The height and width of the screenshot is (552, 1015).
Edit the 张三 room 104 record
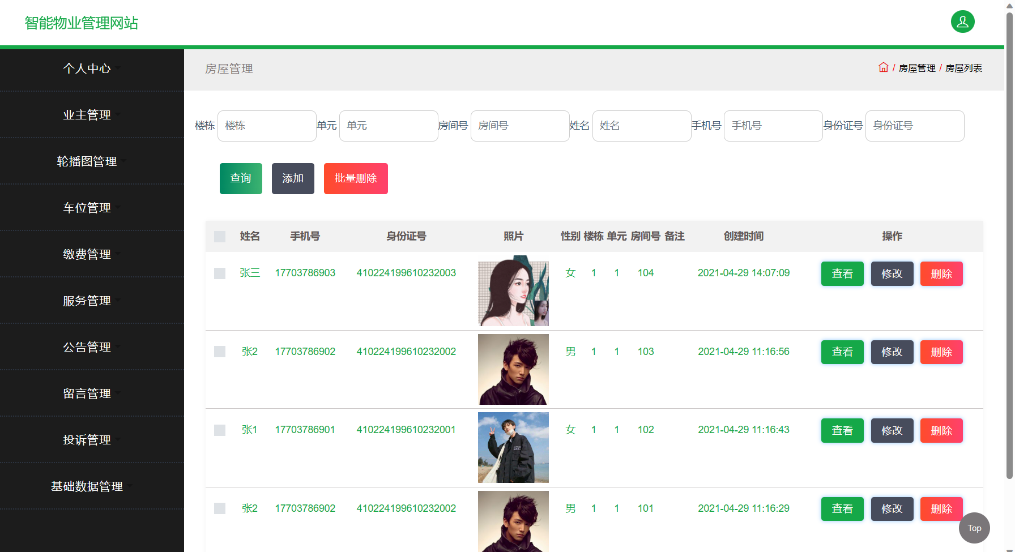point(892,273)
